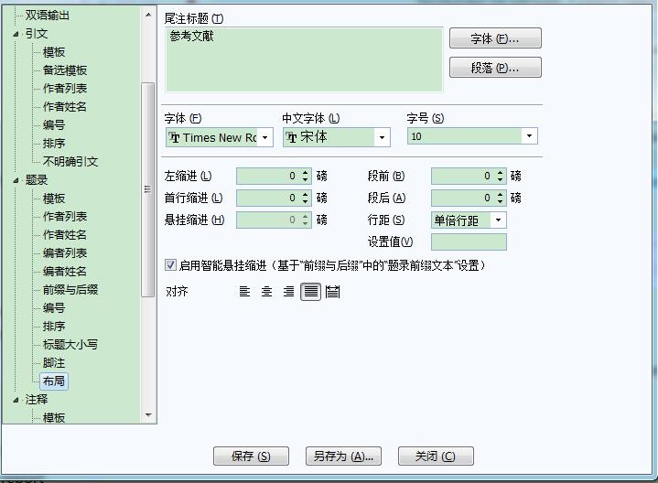Click 段后 value field
Viewport: 658px width, 483px height.
click(x=463, y=198)
